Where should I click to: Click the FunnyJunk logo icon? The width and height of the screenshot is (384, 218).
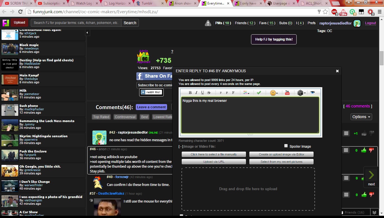pyautogui.click(x=6, y=23)
